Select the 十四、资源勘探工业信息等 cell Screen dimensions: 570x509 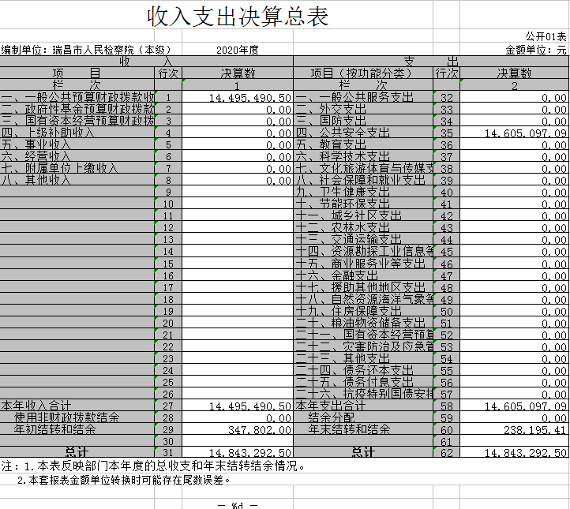click(363, 251)
